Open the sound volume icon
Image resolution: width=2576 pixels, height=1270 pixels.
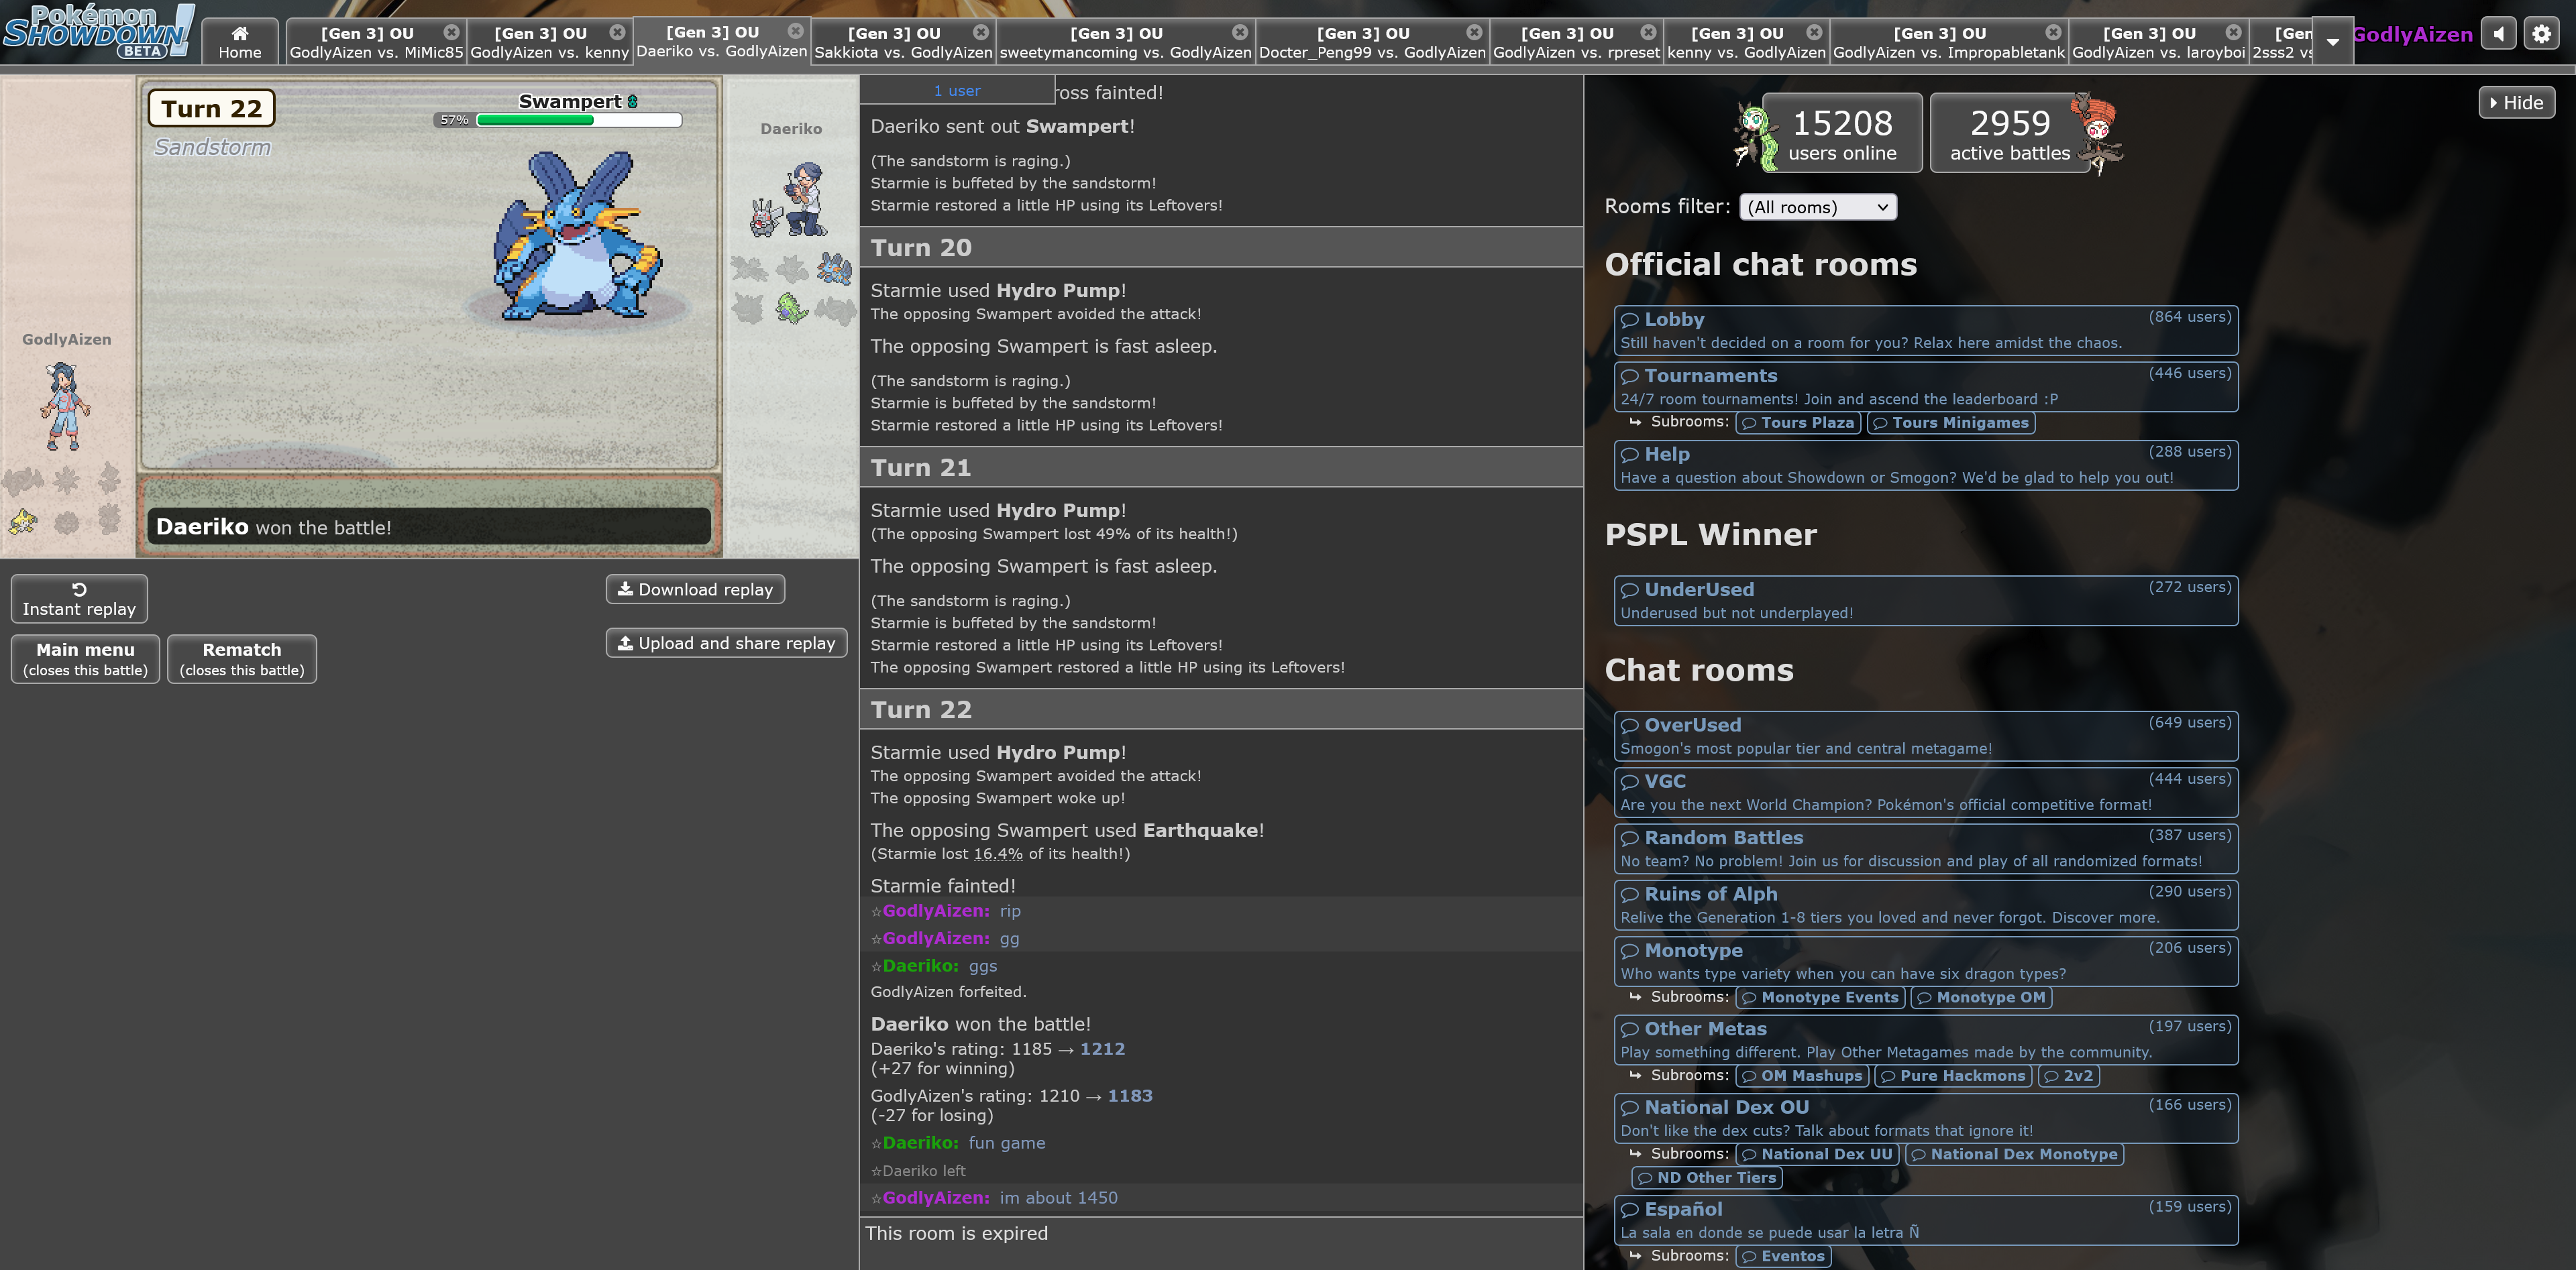point(2498,34)
